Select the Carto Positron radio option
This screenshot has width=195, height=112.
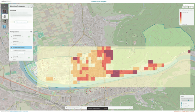182,107
